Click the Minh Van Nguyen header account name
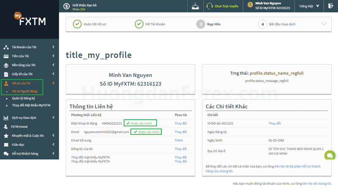Viewport: 338px width, 191px height. [268, 3]
